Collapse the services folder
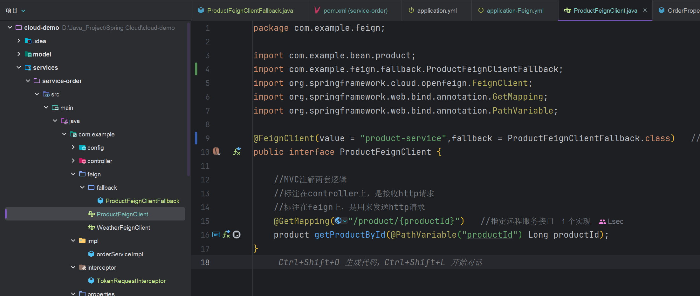 click(19, 68)
